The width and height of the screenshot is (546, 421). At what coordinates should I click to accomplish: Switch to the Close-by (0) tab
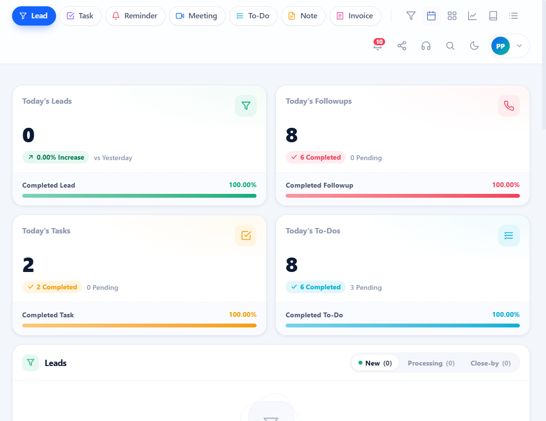pyautogui.click(x=490, y=363)
